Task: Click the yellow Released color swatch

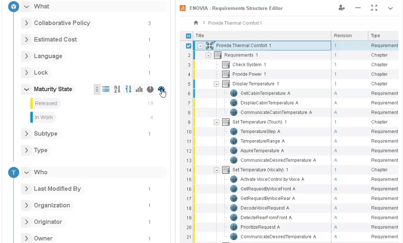Action: click(31, 103)
